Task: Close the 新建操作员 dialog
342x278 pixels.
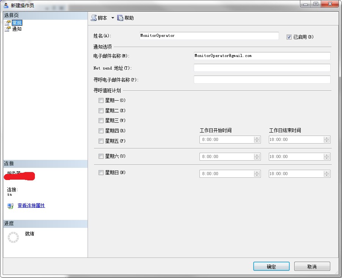Action: [x=330, y=4]
